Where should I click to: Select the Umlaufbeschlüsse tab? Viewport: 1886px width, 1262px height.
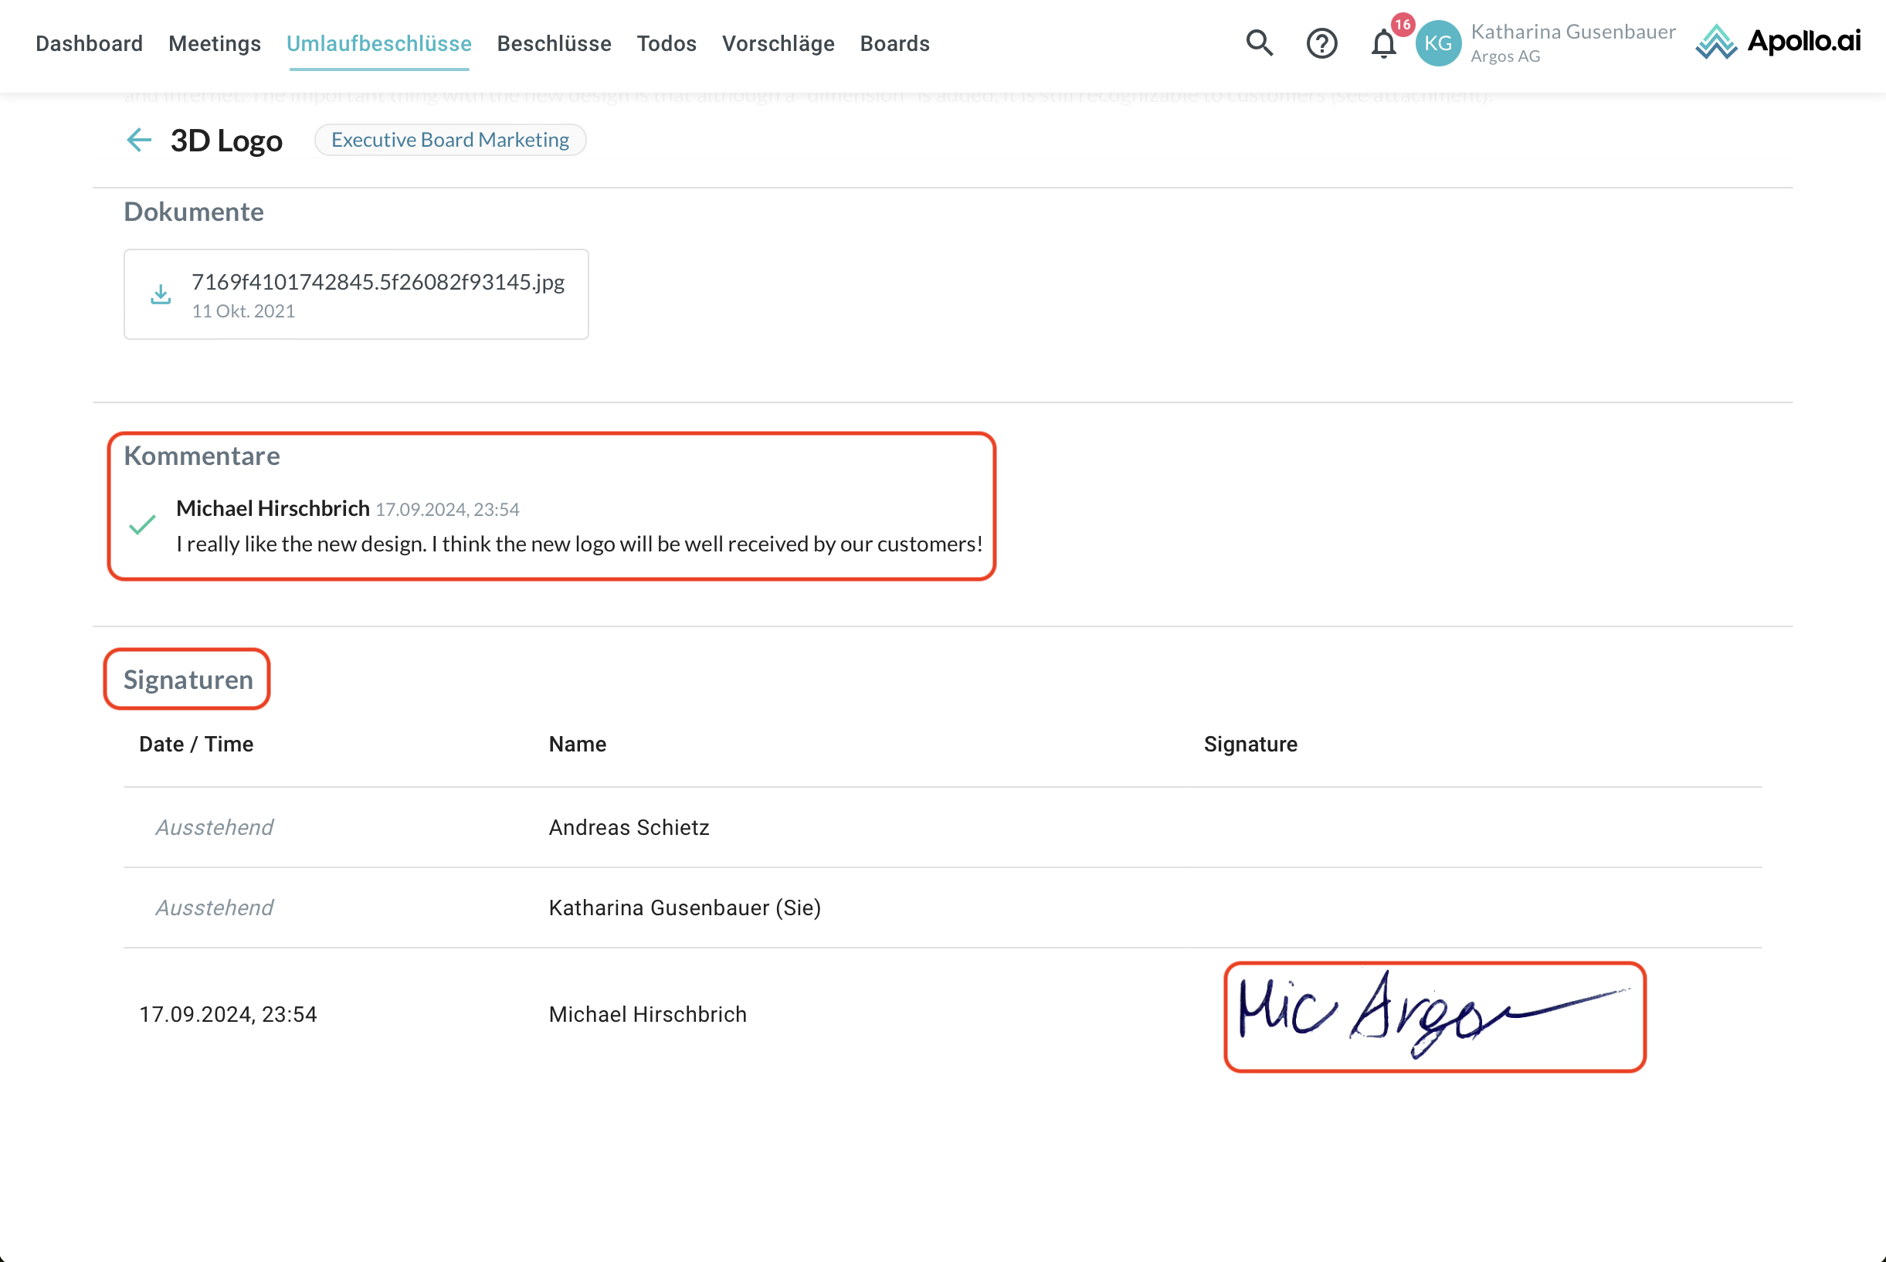point(379,43)
